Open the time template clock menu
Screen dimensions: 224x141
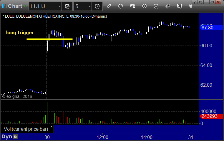click(x=97, y=6)
